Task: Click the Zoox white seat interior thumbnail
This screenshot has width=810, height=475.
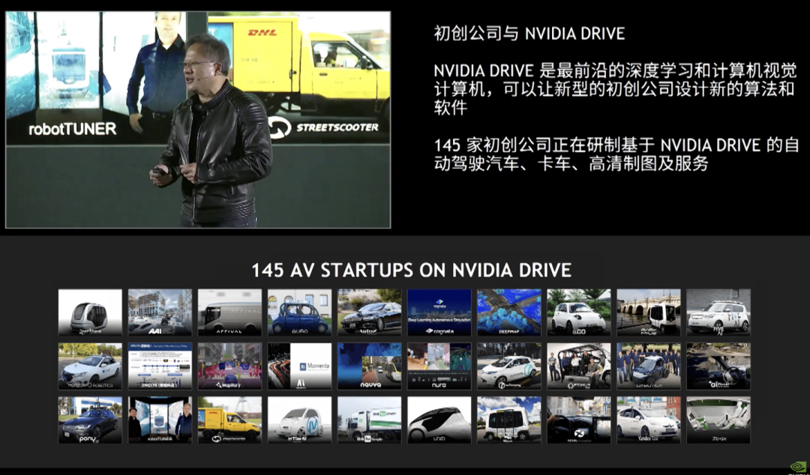Action: [x=718, y=420]
